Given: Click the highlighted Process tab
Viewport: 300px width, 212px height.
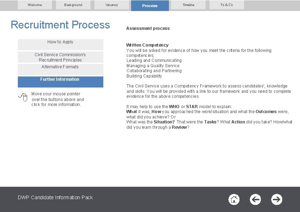Looking at the screenshot, I should pos(150,5).
